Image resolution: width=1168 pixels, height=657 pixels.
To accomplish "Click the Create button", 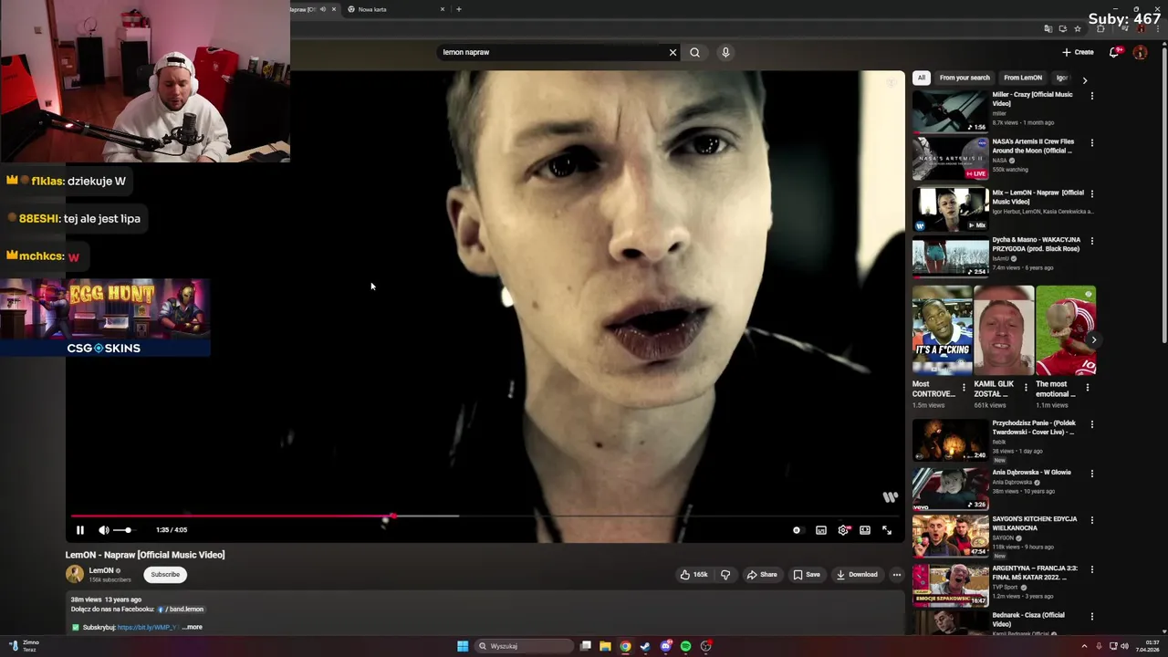I will [x=1078, y=52].
